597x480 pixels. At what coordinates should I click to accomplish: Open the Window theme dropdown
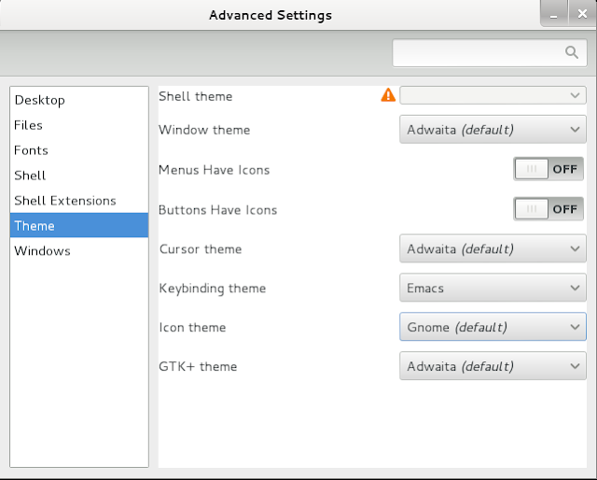tap(493, 130)
